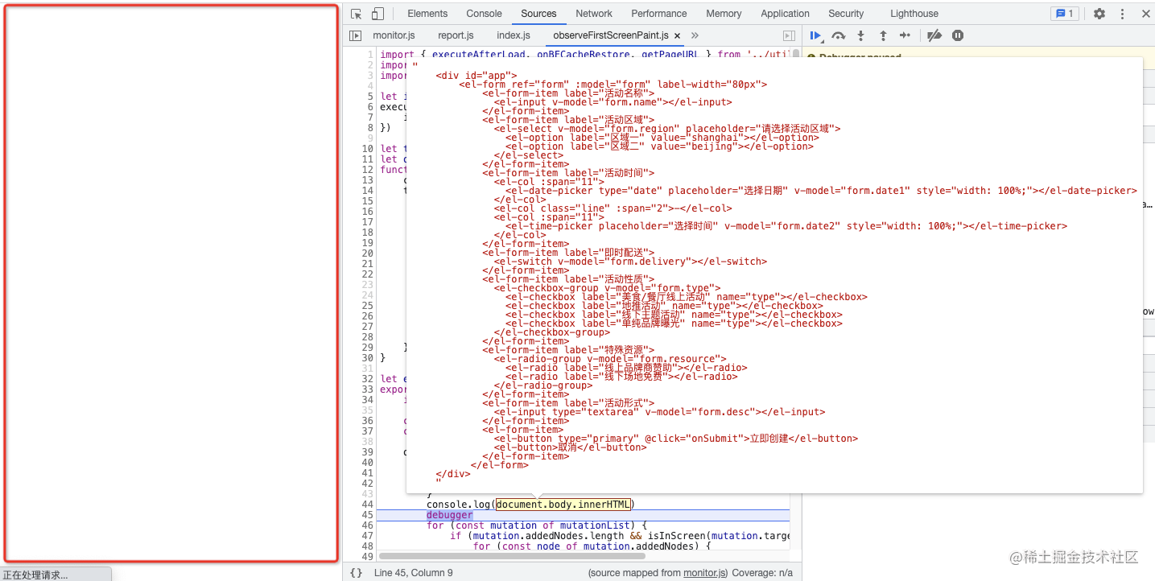Screen dimensions: 1155x581
Task: Activate the inspect element picker icon
Action: 357,14
